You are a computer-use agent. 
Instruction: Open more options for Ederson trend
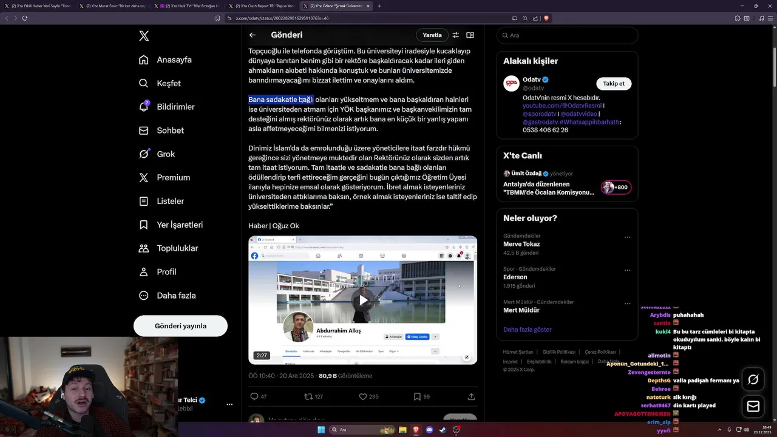coord(627,270)
